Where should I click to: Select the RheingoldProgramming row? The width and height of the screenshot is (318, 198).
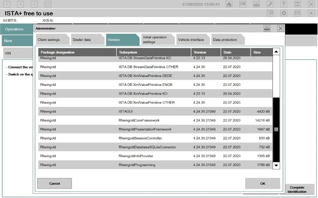click(x=155, y=165)
